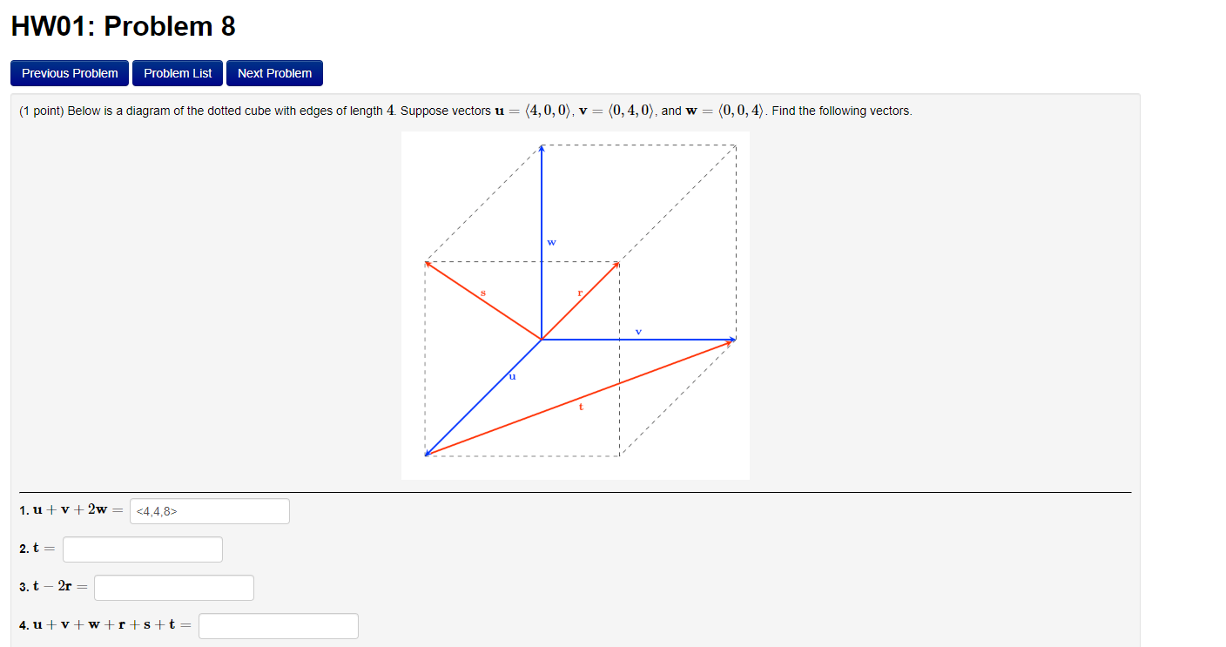Go to the Previous Problem
Screen dimensions: 1226x647
(69, 73)
